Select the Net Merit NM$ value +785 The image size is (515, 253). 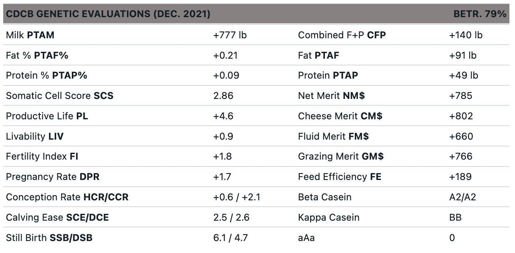pos(460,96)
